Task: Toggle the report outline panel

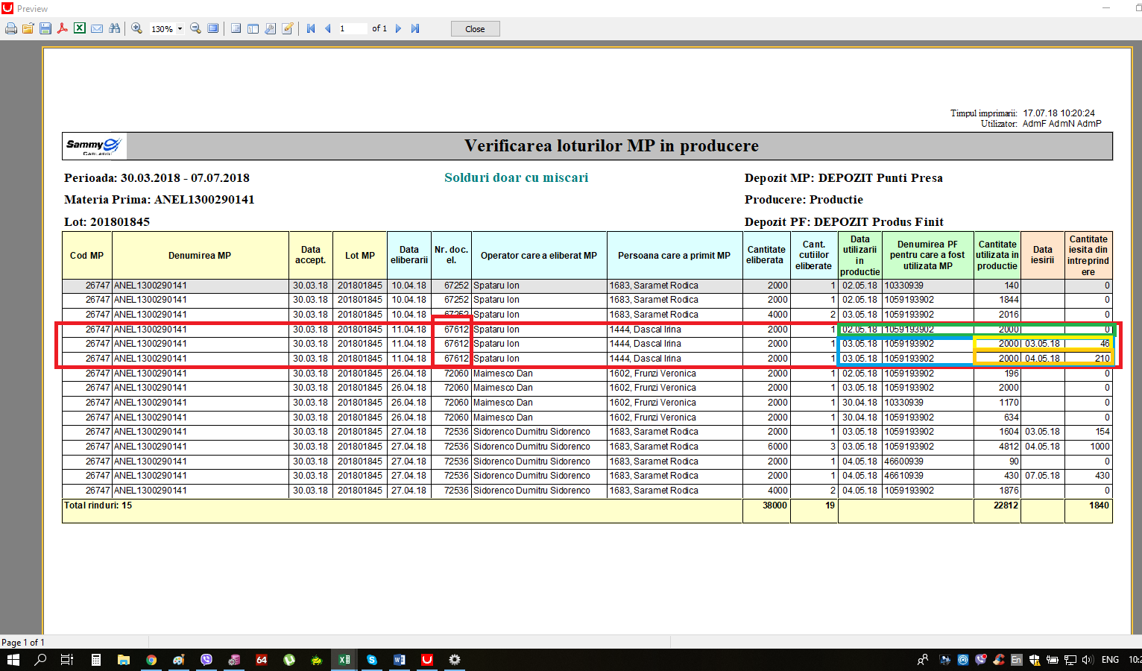Action: click(x=236, y=28)
